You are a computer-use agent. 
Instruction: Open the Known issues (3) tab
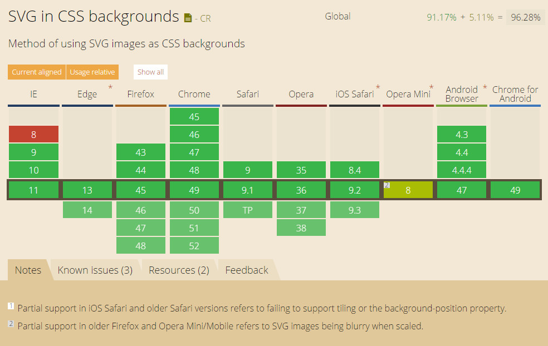pyautogui.click(x=95, y=270)
